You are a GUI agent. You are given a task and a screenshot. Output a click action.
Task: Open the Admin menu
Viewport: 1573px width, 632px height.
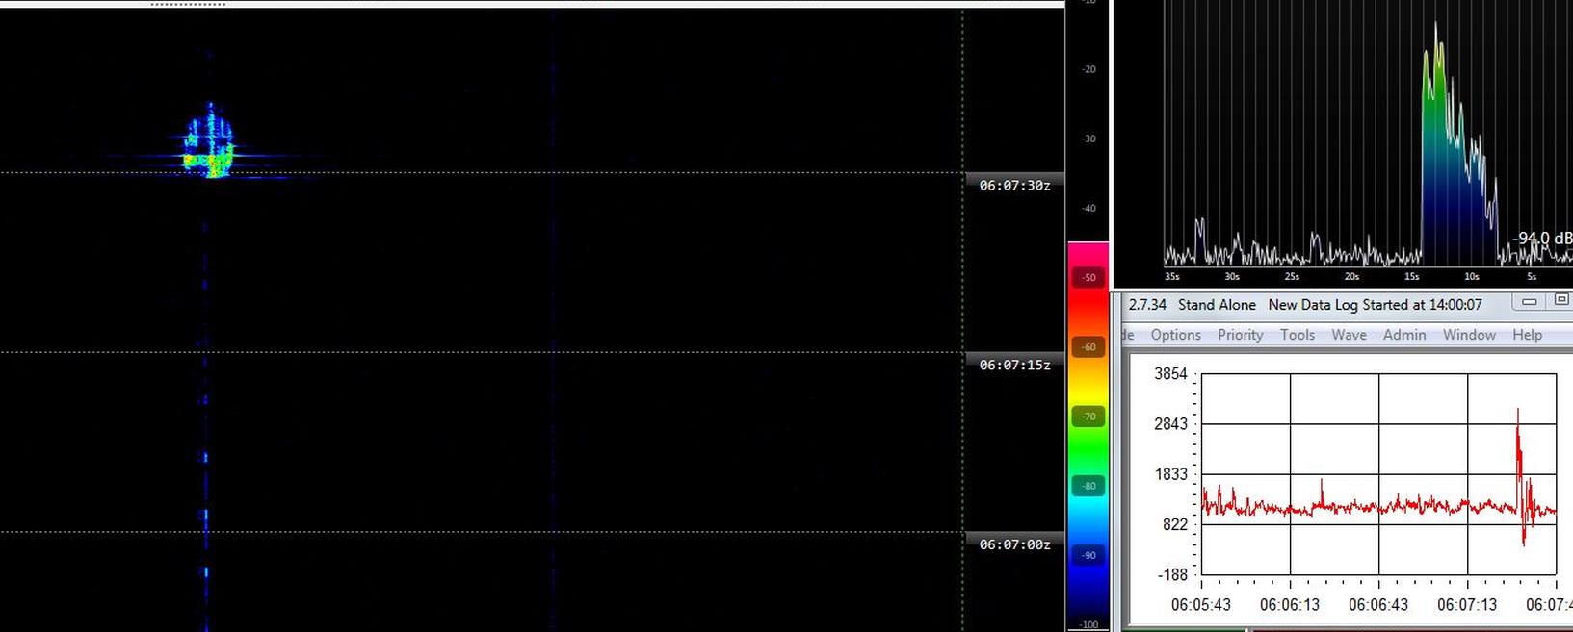[1404, 335]
